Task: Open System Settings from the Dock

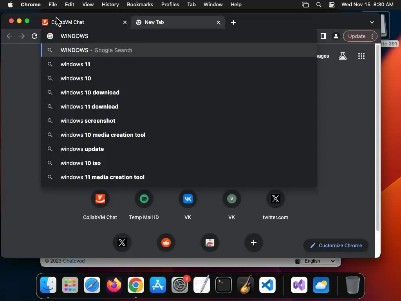Action: click(179, 285)
